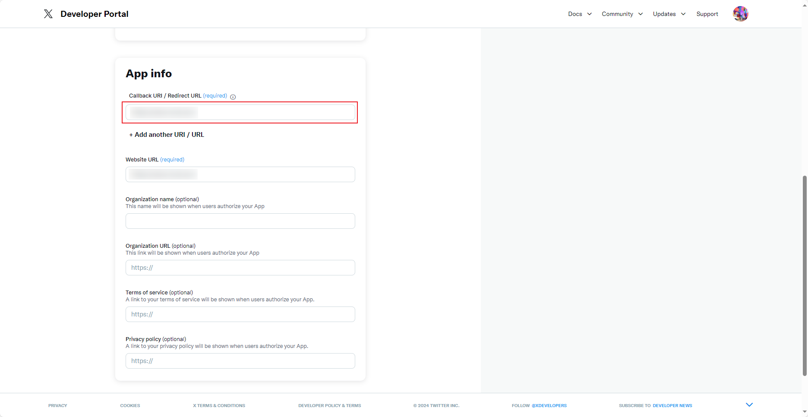Collapse the footer with the chevron
This screenshot has height=417, width=808.
[749, 404]
